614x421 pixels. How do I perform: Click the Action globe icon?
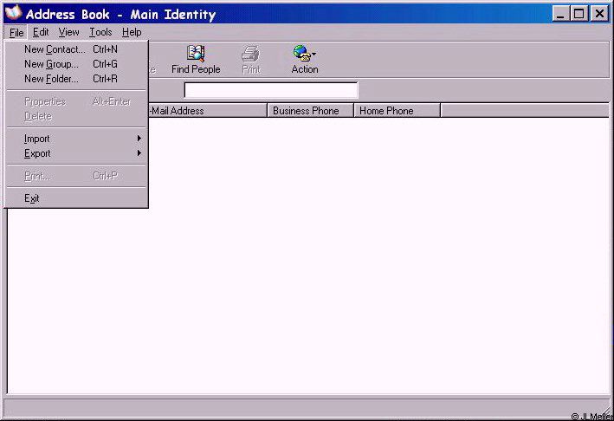coord(301,53)
